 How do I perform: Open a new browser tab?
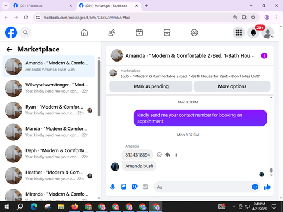tap(147, 6)
